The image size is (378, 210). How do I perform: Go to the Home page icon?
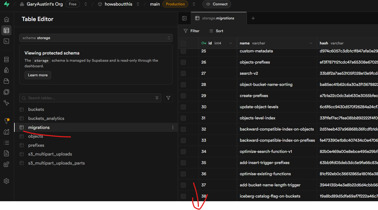pyautogui.click(x=6, y=19)
